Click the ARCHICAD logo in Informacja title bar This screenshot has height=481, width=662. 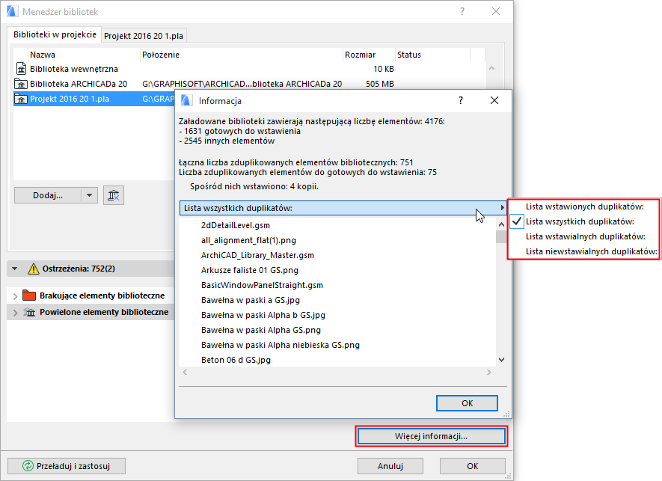[186, 100]
